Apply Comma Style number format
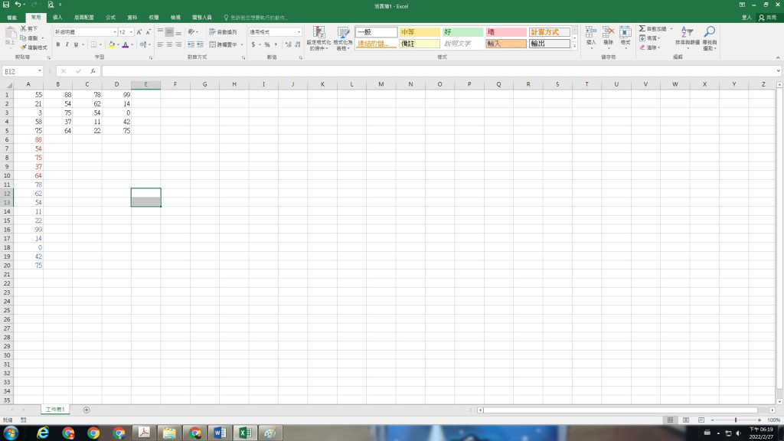The width and height of the screenshot is (784, 441). (276, 44)
